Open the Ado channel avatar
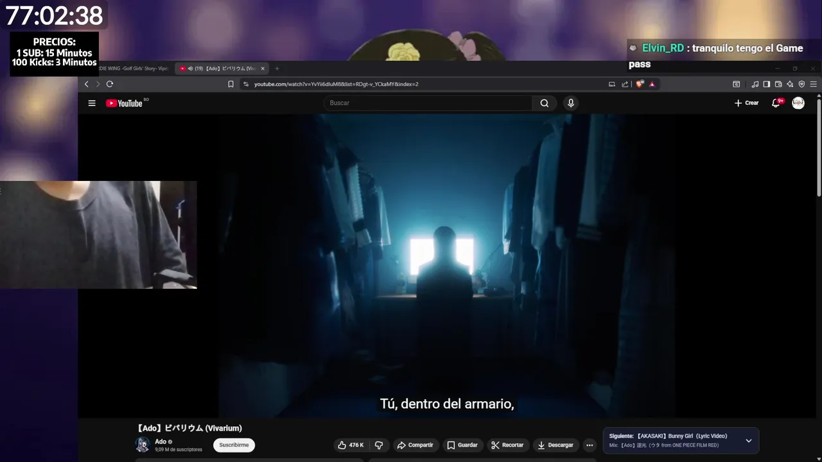 coord(143,445)
